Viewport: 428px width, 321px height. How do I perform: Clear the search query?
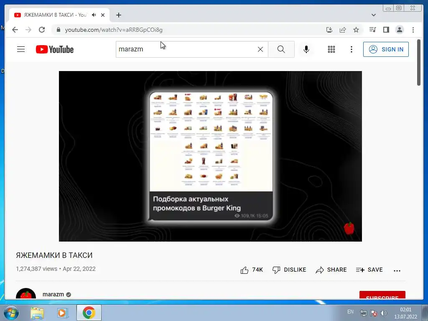click(260, 49)
